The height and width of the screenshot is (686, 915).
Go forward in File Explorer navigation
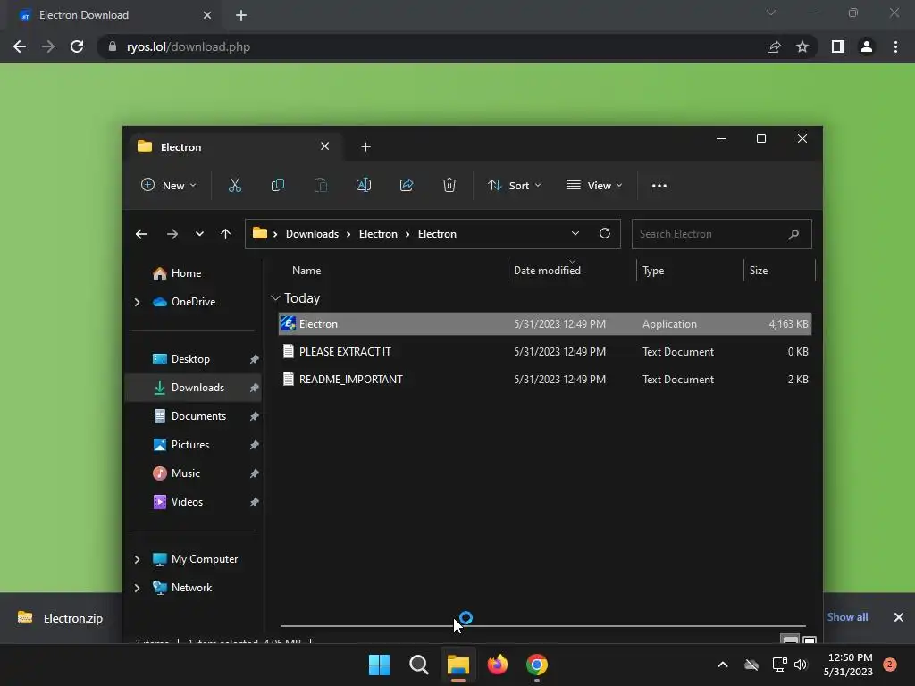172,234
